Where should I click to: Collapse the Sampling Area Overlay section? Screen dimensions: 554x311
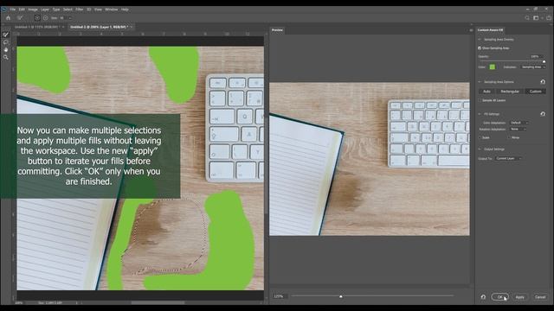480,40
